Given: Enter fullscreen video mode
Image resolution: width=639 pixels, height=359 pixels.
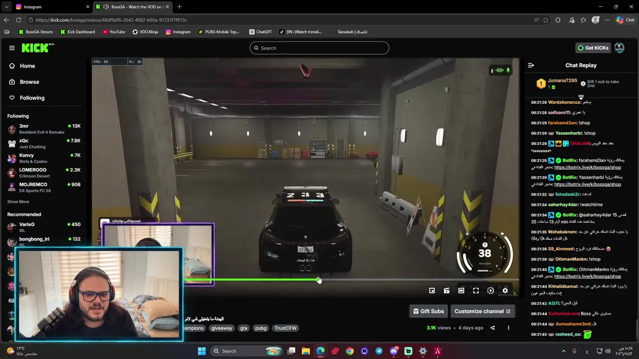Looking at the screenshot, I should (476, 291).
